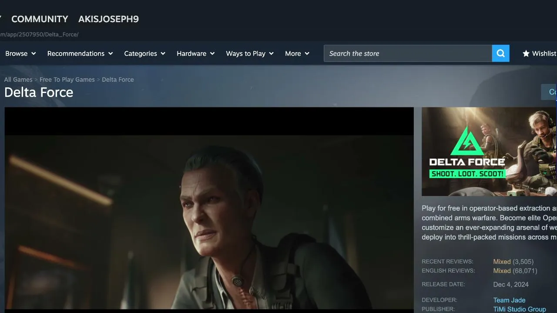Click the recent reviews Mixed rating

coord(502,262)
